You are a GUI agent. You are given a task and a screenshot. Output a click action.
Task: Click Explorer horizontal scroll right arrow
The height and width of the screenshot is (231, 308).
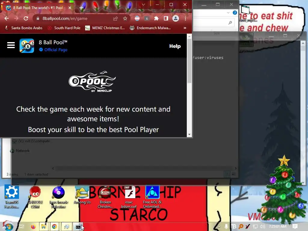236,168
